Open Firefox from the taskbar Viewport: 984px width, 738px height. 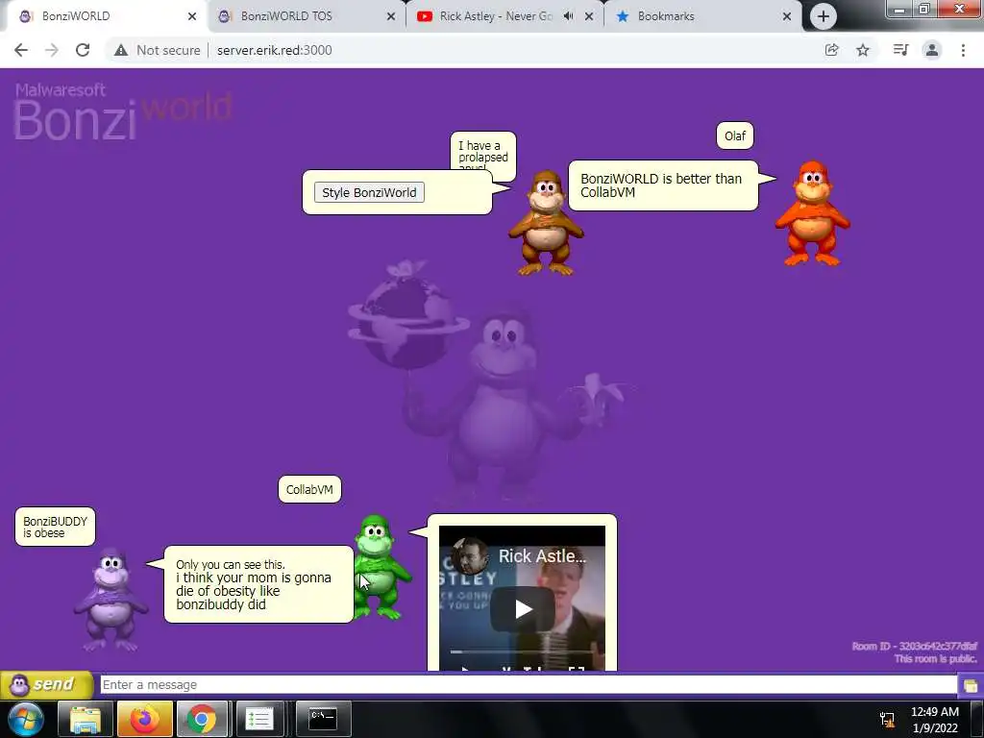click(x=144, y=719)
